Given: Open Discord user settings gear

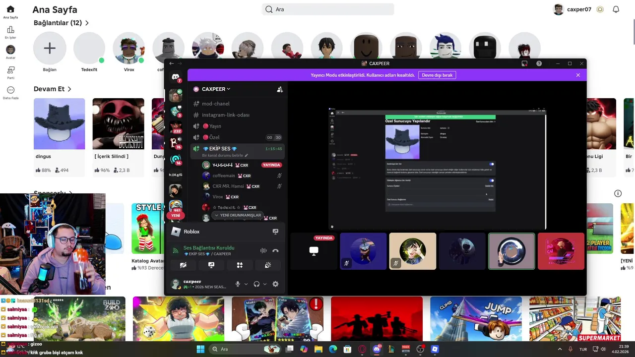Looking at the screenshot, I should pyautogui.click(x=275, y=284).
